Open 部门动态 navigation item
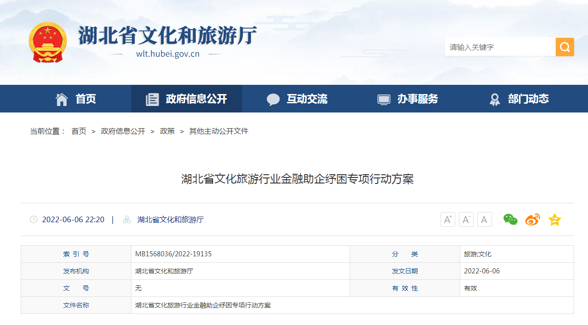 519,99
